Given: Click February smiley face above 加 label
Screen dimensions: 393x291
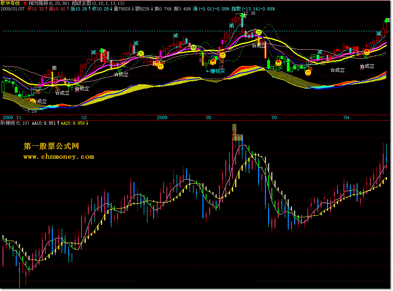Looking at the screenshot, I should (x=222, y=55).
